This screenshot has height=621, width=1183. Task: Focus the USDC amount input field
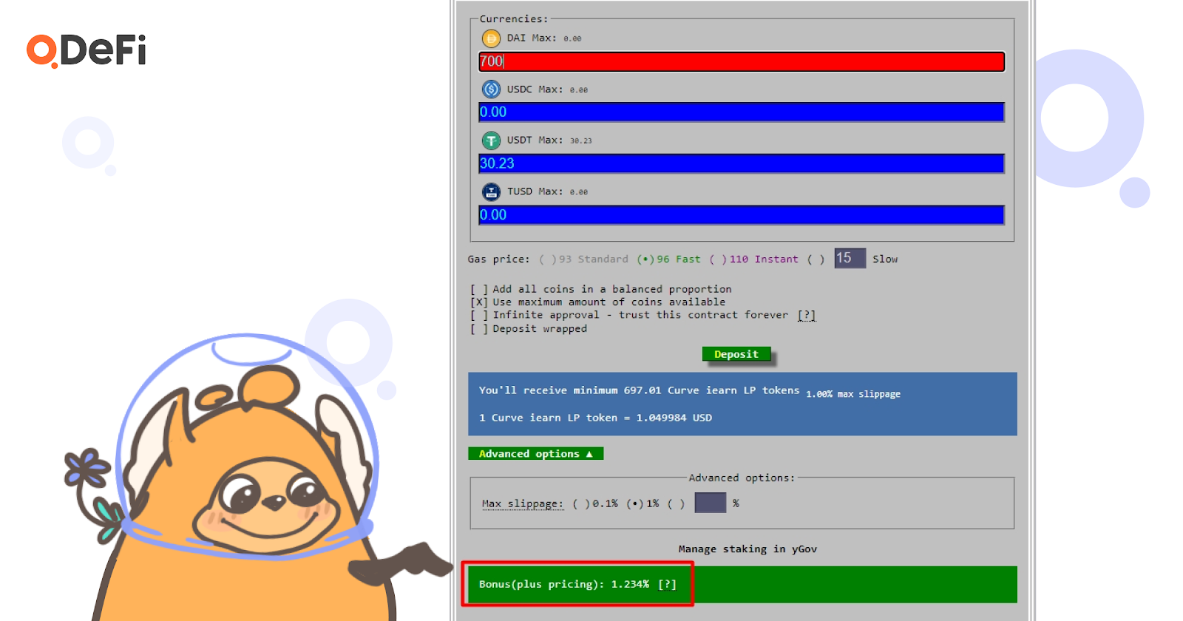(742, 112)
